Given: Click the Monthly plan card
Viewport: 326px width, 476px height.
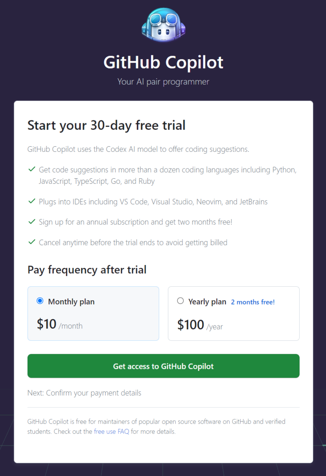Looking at the screenshot, I should pyautogui.click(x=93, y=314).
